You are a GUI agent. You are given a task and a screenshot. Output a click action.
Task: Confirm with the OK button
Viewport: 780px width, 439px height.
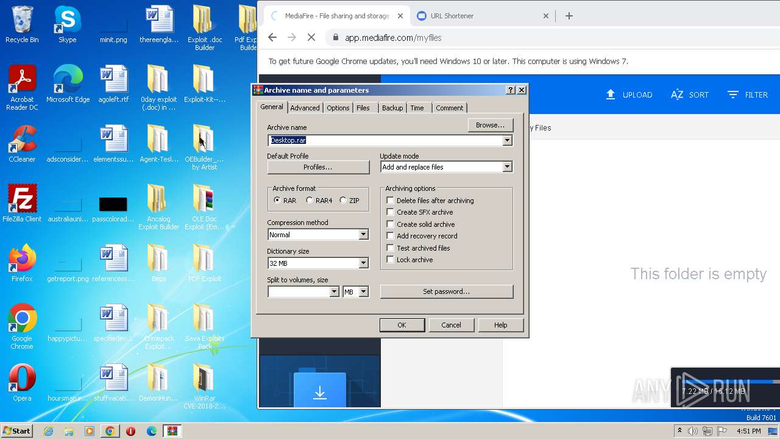coord(402,325)
